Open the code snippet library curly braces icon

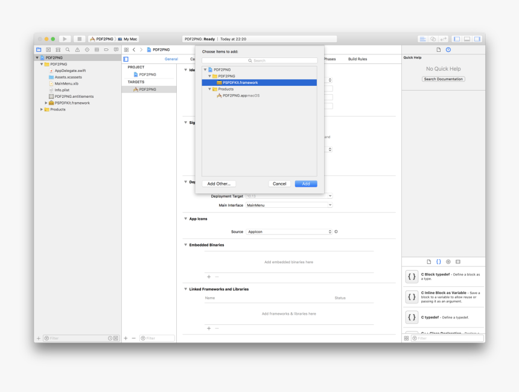(x=438, y=261)
